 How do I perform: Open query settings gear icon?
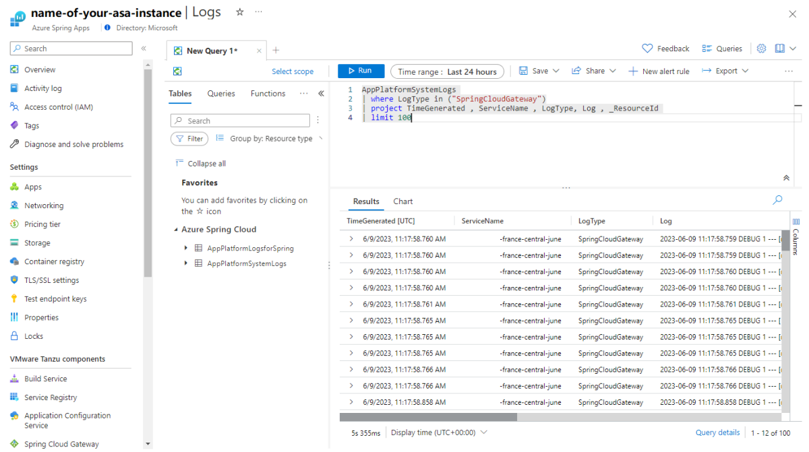pos(761,49)
